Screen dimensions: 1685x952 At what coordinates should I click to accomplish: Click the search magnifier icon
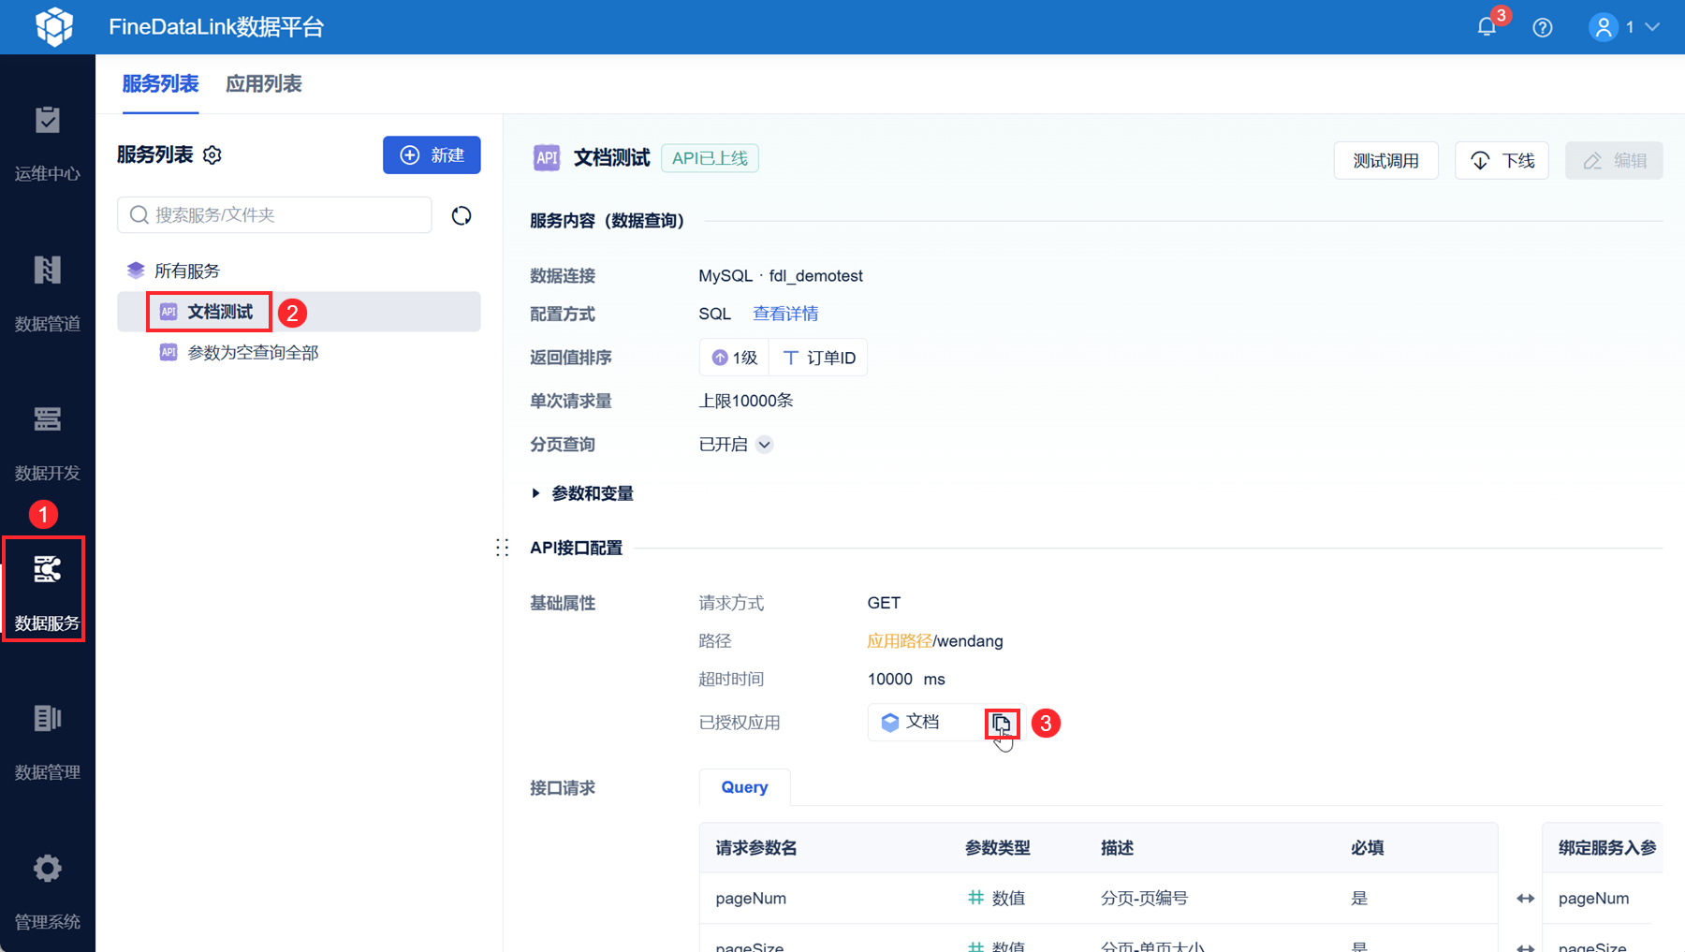tap(139, 214)
